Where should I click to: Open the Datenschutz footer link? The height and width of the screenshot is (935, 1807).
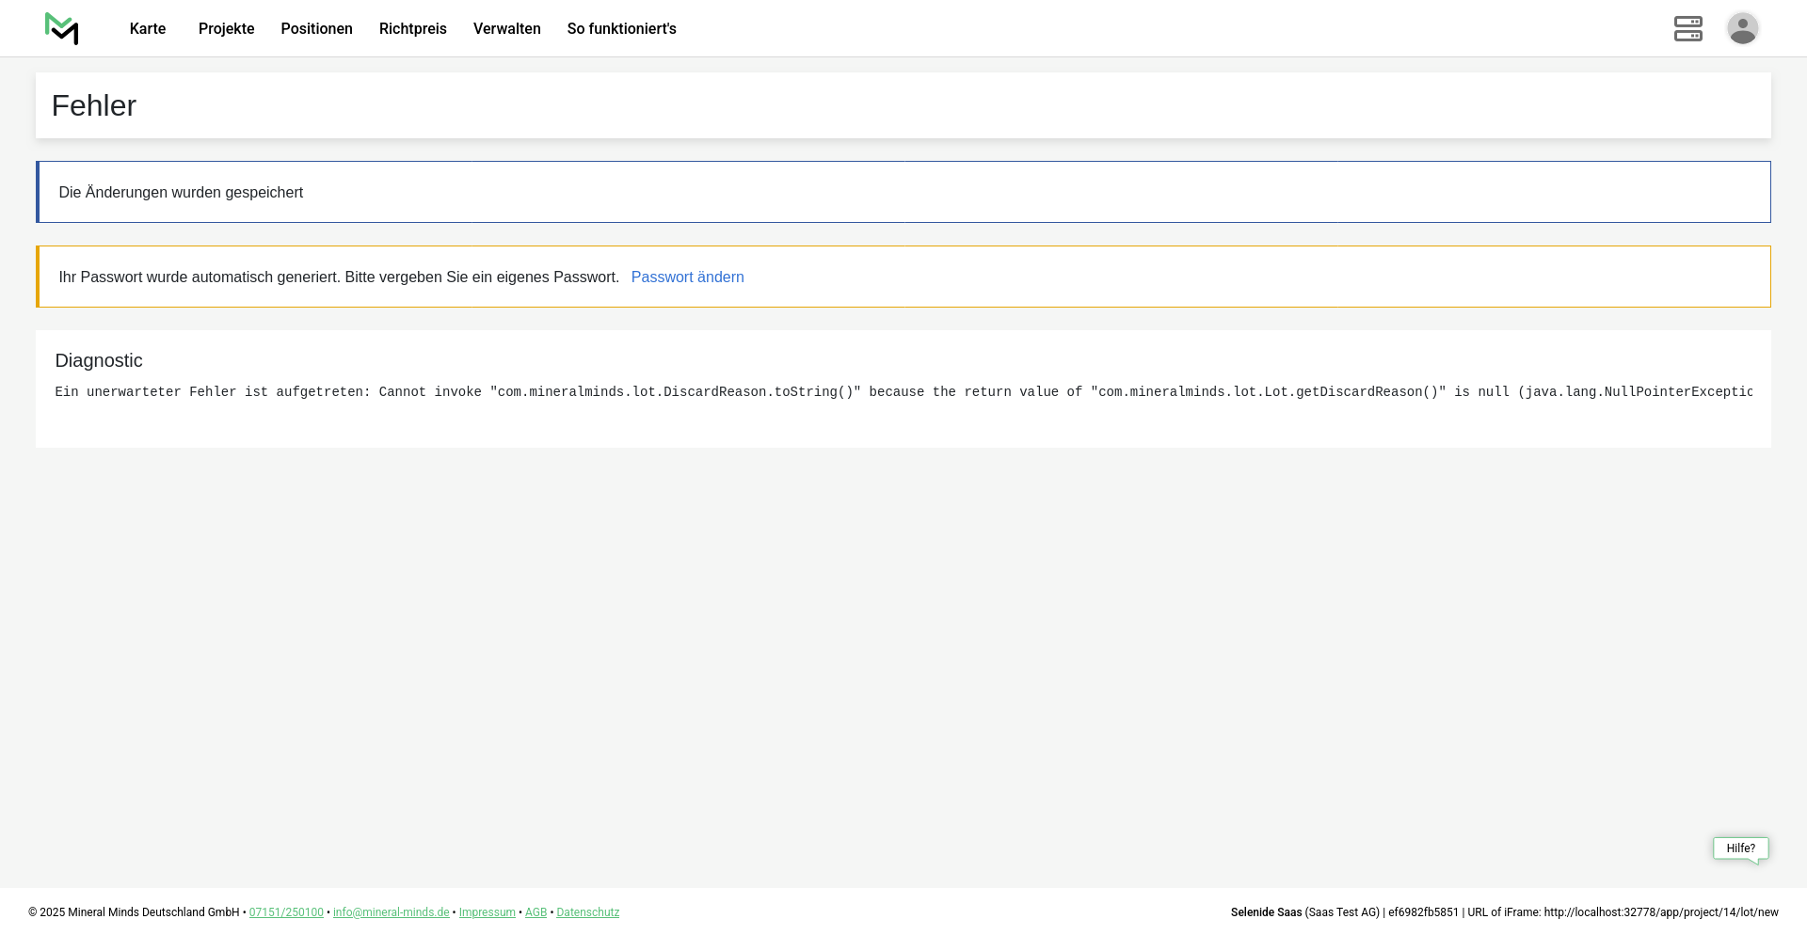587,912
